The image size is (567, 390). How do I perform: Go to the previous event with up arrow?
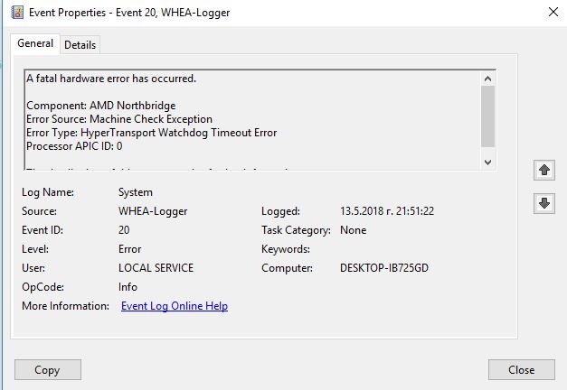coord(544,170)
